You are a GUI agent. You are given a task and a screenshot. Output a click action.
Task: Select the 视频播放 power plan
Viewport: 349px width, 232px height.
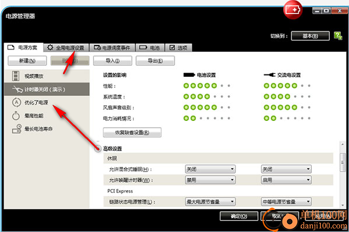[47, 76]
